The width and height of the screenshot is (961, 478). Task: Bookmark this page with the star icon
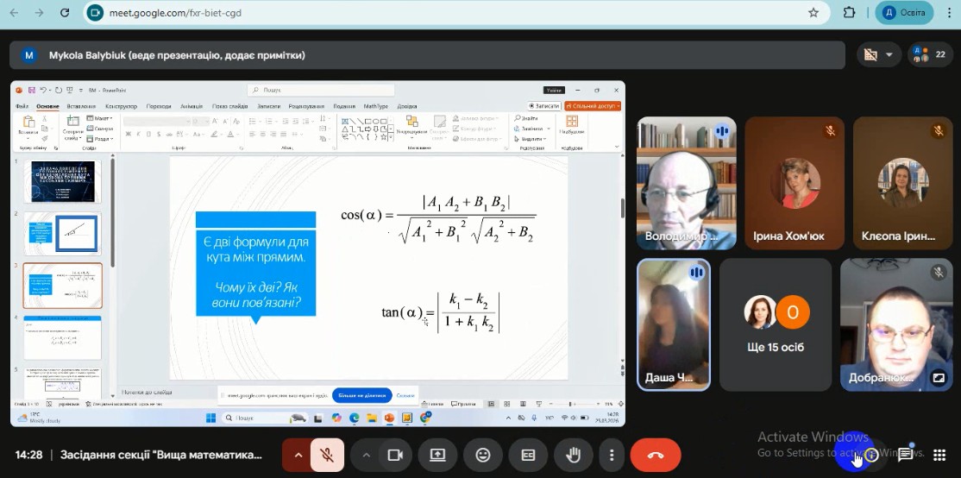[813, 13]
